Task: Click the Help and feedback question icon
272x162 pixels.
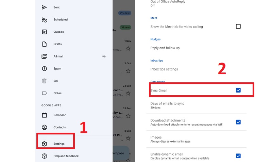Action: tap(45, 156)
